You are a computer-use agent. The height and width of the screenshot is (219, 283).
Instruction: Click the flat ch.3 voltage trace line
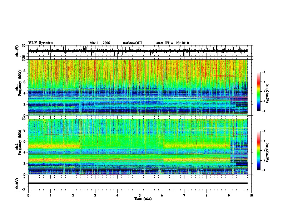(138, 183)
